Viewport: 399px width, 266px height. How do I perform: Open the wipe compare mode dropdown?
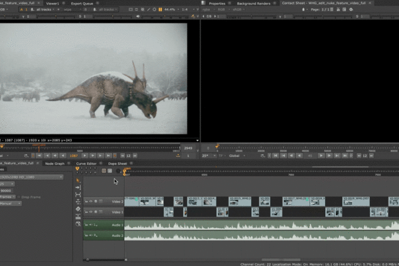[72, 9]
